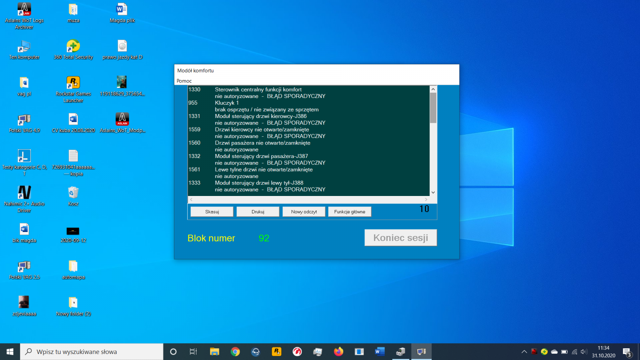
Task: Click down arrow of fault list scrollbar
Action: pyautogui.click(x=433, y=192)
